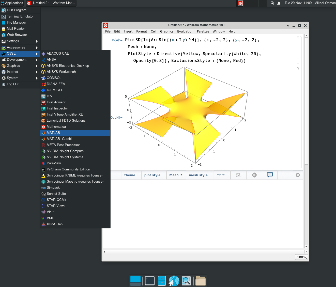Click the DIANA FEA icon
336x287 pixels.
[43, 84]
